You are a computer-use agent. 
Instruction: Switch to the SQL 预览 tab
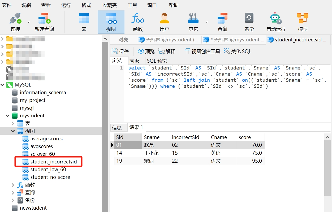coord(157,61)
